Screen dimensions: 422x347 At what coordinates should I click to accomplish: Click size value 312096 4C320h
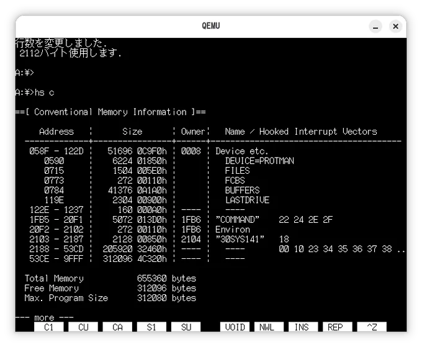point(135,259)
